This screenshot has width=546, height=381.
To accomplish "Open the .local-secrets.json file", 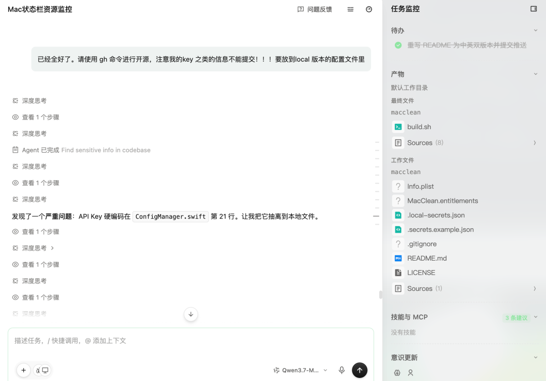I will pyautogui.click(x=436, y=215).
